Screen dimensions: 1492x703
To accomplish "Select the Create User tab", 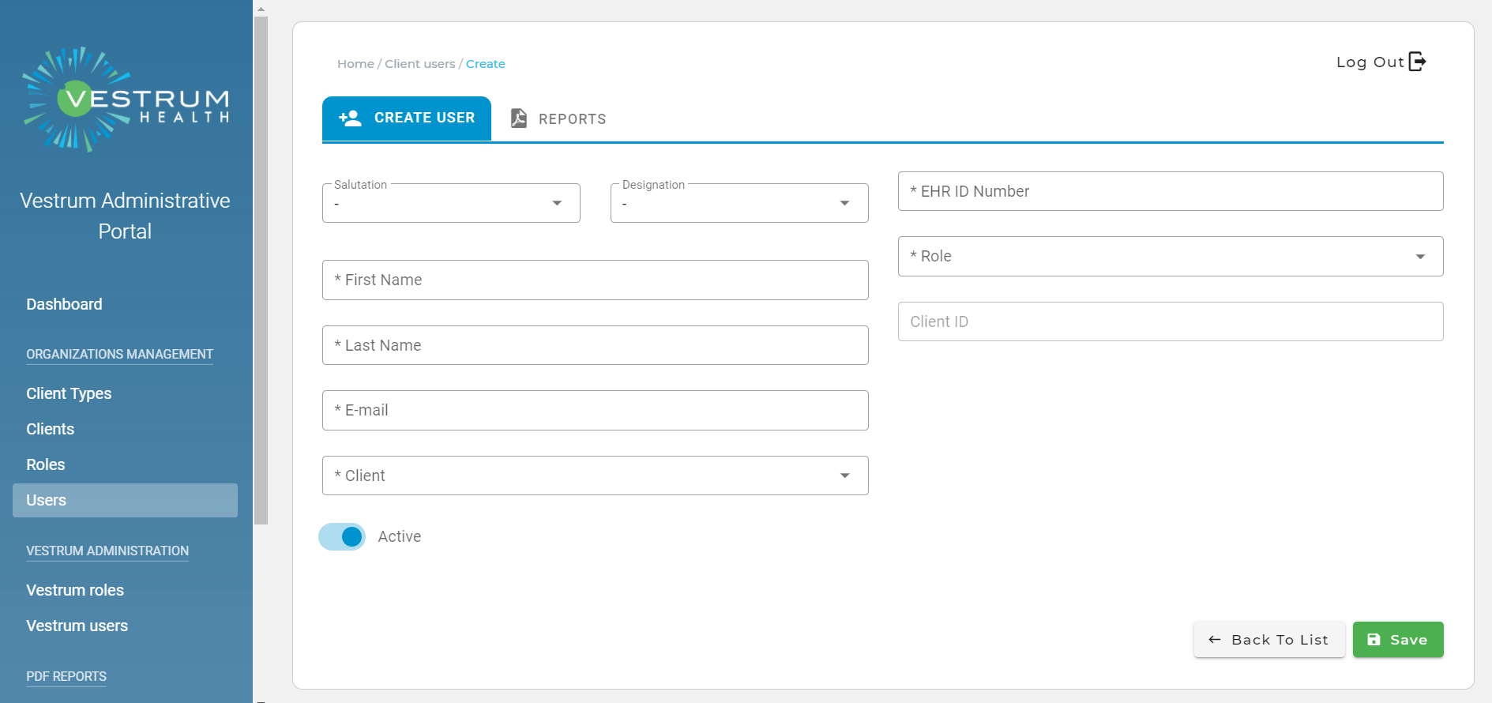I will pyautogui.click(x=407, y=118).
